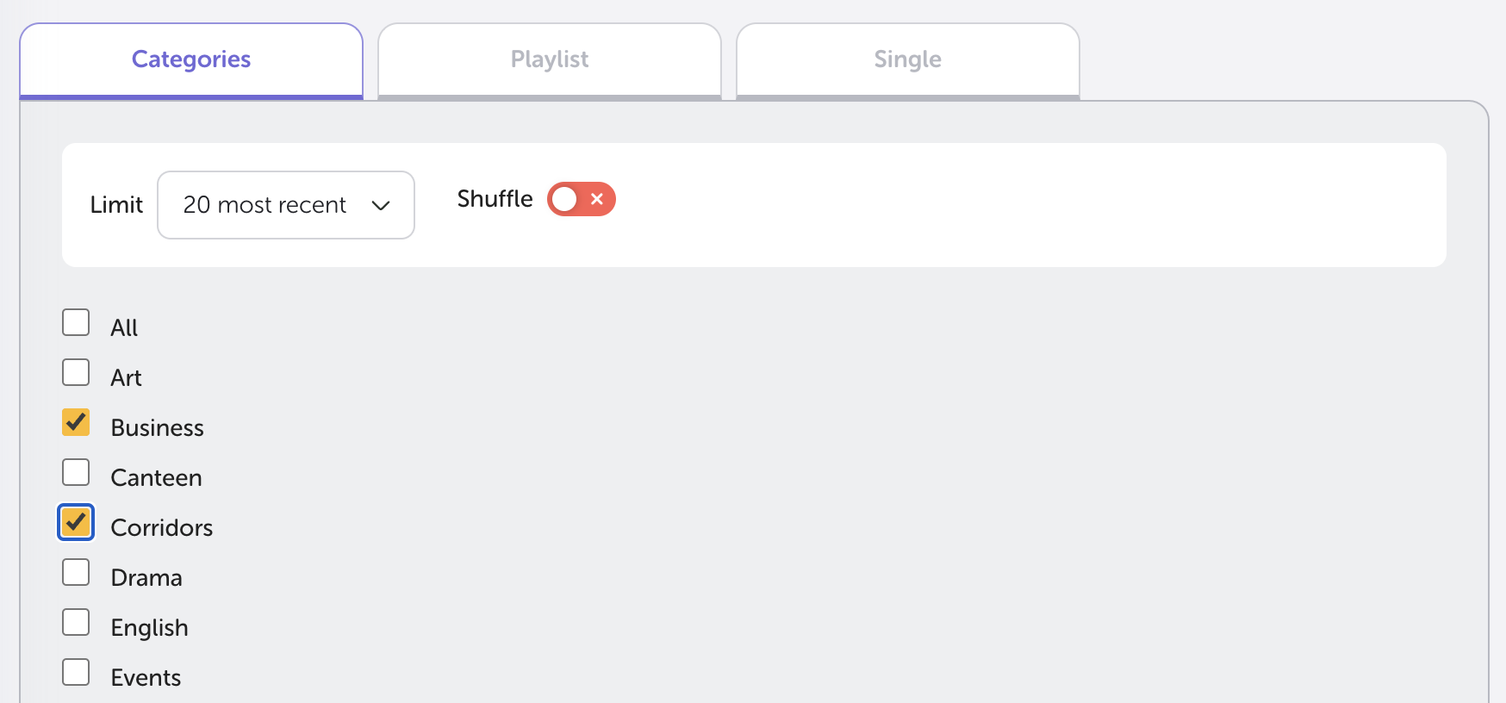The image size is (1506, 703).
Task: Uncheck the Business checkbox
Action: (x=76, y=422)
